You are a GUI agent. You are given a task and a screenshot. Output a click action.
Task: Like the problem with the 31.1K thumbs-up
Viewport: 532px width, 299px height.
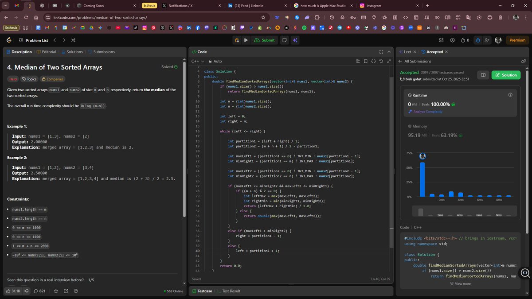pos(14,291)
